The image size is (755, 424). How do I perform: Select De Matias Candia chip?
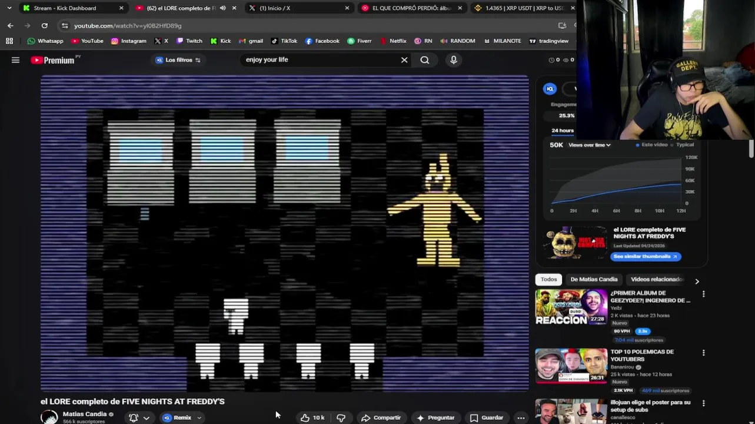(x=594, y=279)
